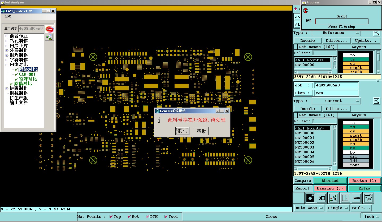Click the Broken (1) button

click(364, 181)
